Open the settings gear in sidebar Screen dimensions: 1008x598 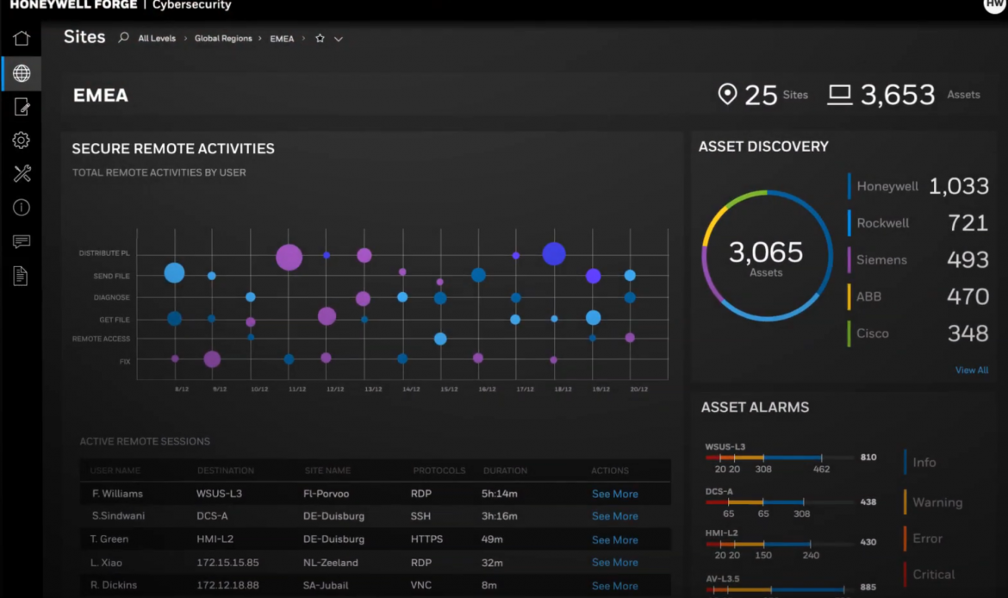(x=22, y=140)
